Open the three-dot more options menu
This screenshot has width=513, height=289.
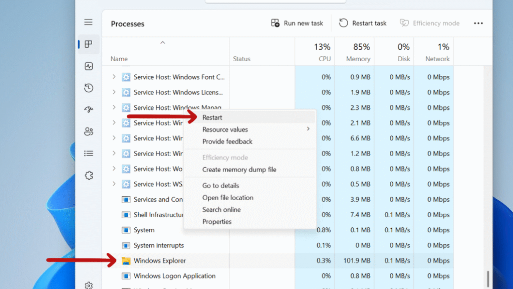478,23
